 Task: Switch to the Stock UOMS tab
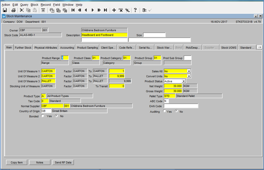coord(229,48)
